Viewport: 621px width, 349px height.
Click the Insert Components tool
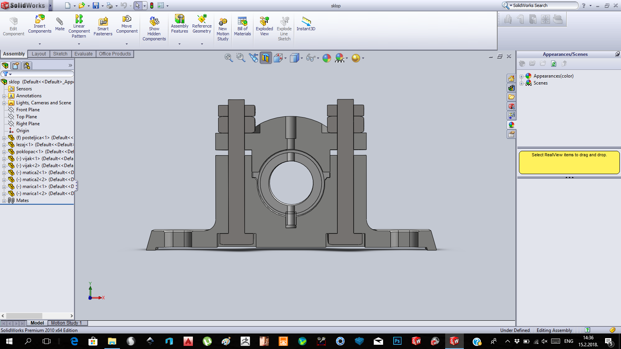point(40,24)
